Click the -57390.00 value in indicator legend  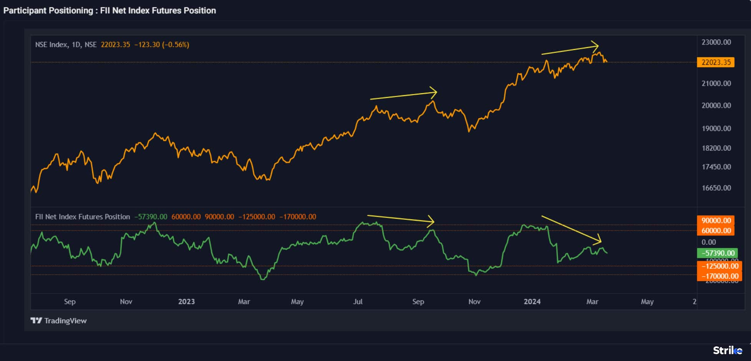151,217
